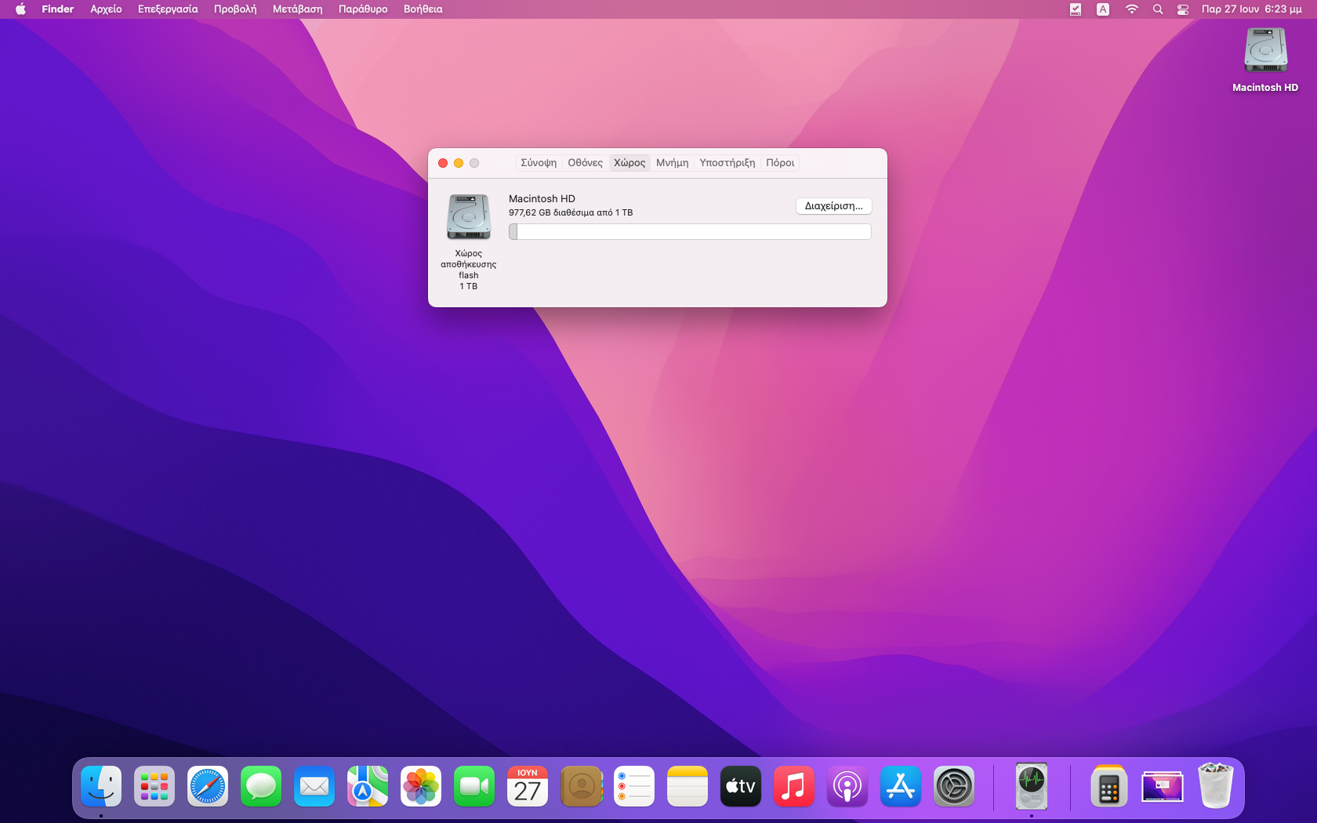The width and height of the screenshot is (1317, 823).
Task: Open the desktop screenshot stack in Dock
Action: point(1162,786)
